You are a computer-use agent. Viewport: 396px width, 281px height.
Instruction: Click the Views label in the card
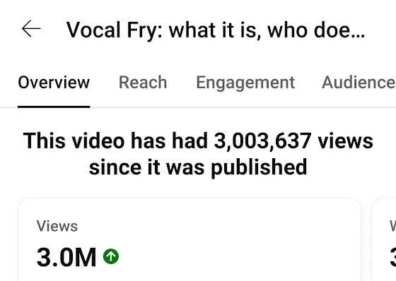[57, 226]
